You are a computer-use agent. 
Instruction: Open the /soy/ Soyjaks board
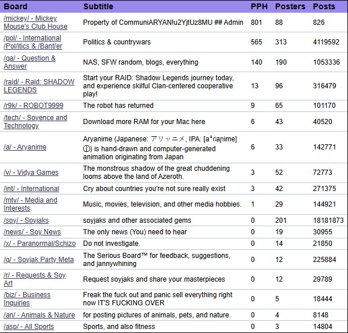click(26, 220)
